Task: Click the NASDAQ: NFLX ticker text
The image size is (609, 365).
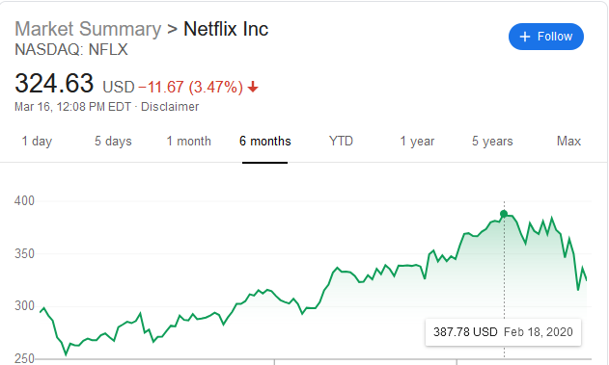Action: (x=71, y=49)
